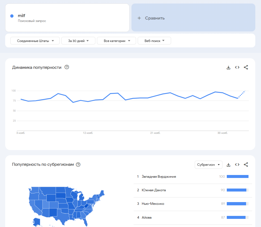Click the blue dot beside the search term
The width and height of the screenshot is (261, 227).
click(12, 16)
